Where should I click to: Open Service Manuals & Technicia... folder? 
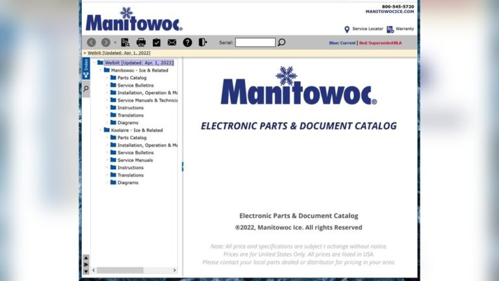pos(147,100)
